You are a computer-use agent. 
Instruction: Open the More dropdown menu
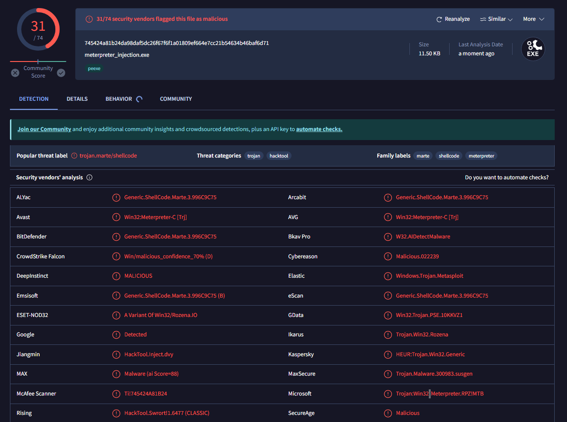point(533,19)
